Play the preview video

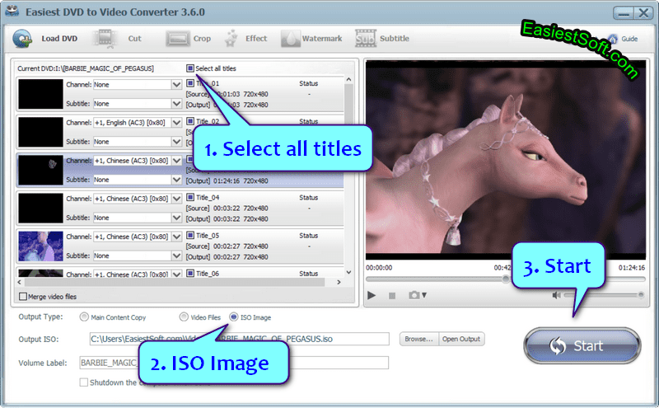click(x=372, y=295)
